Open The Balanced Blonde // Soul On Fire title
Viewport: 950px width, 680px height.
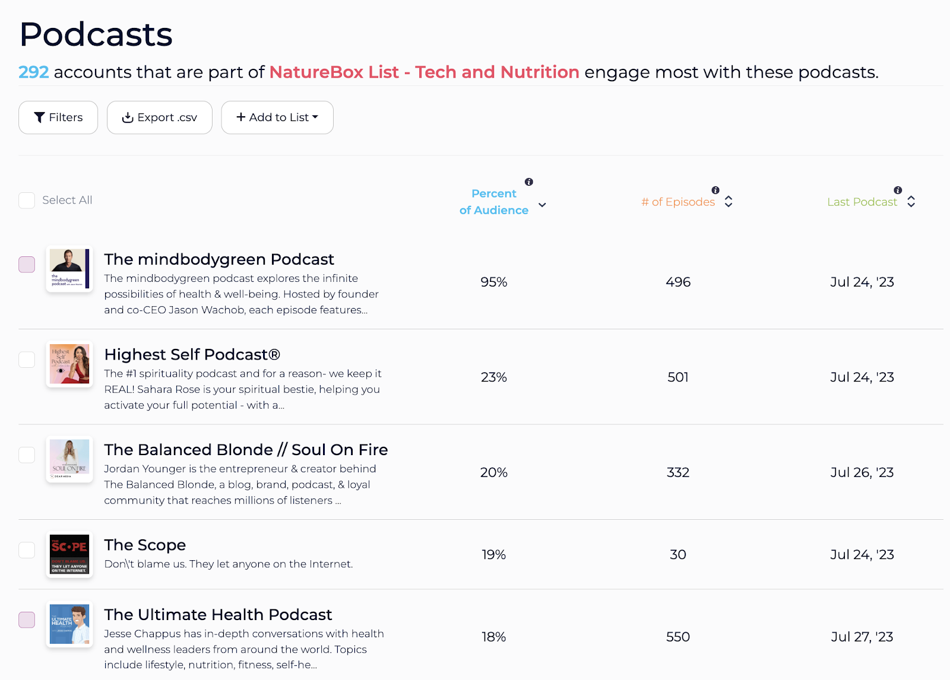(246, 450)
